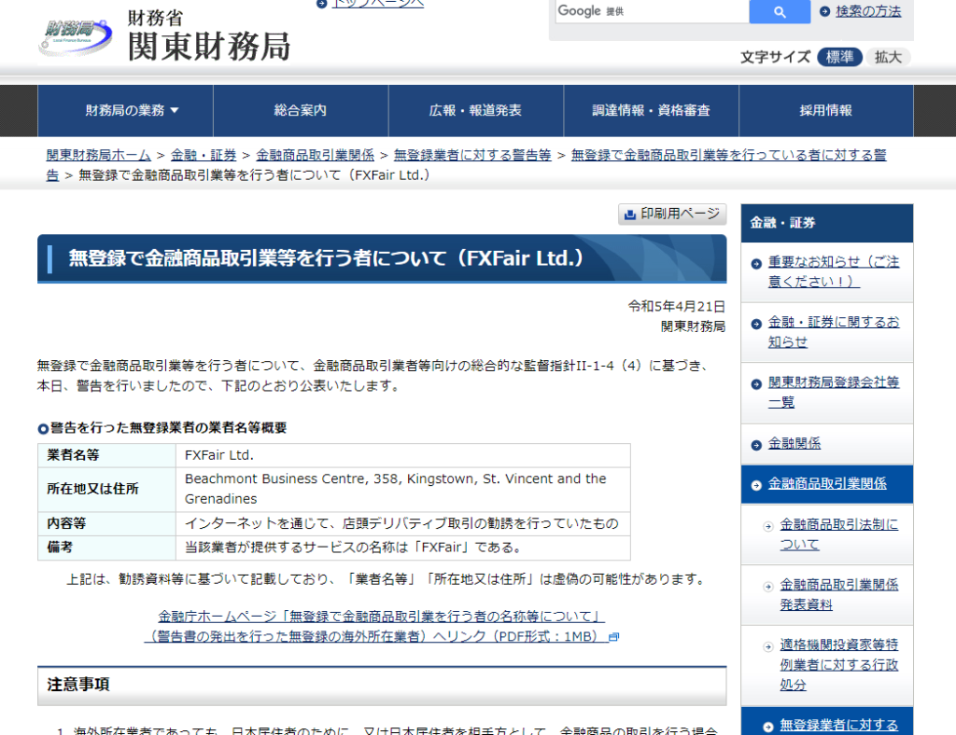Click the arrow bullet beside 関東財務局登録会社等一覧
This screenshot has height=735, width=956.
(x=756, y=384)
